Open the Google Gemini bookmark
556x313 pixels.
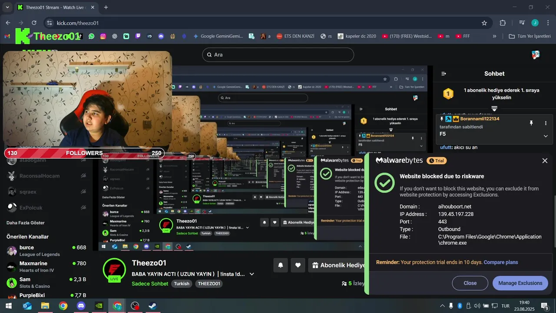coord(218,36)
